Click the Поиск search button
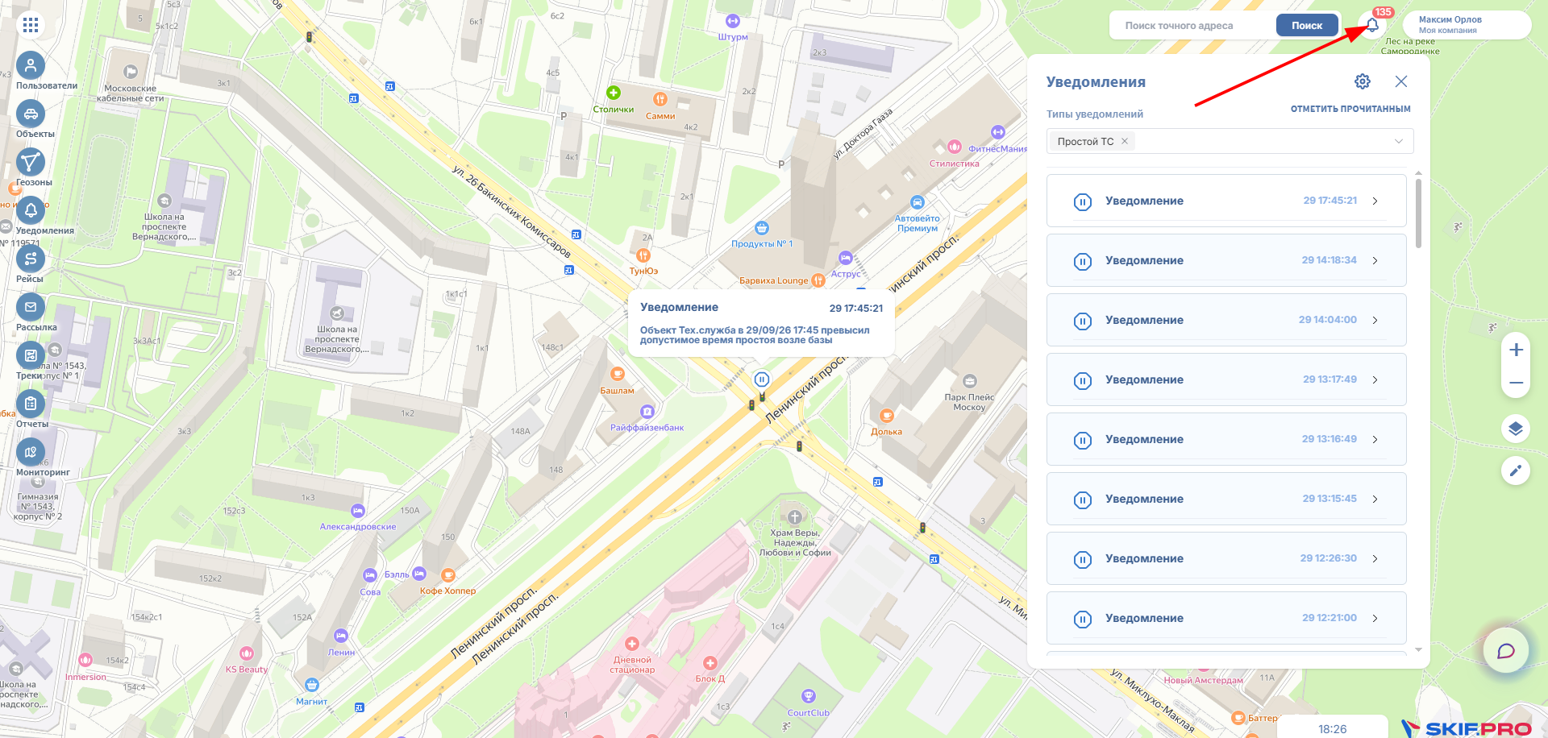 click(1307, 26)
